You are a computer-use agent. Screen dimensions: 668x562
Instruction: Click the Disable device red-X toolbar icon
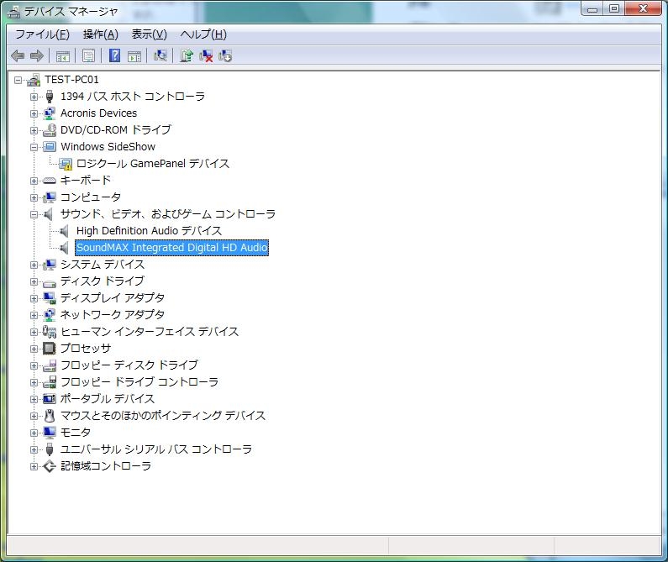[x=206, y=55]
